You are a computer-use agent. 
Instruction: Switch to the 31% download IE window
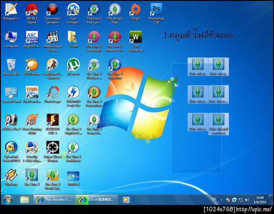[x=97, y=199]
